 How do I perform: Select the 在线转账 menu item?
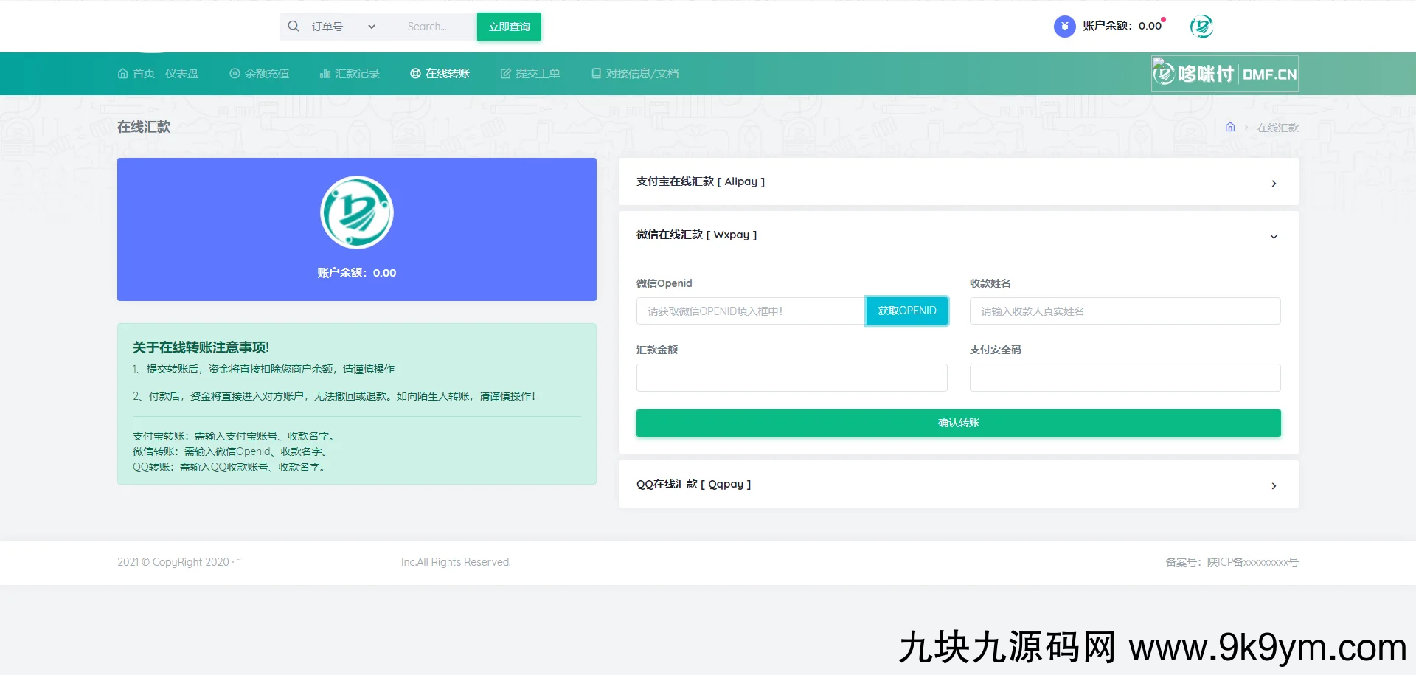tap(440, 74)
